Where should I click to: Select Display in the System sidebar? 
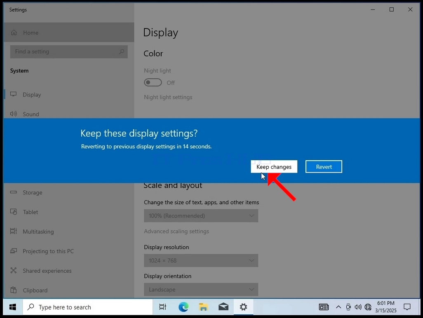point(69,95)
